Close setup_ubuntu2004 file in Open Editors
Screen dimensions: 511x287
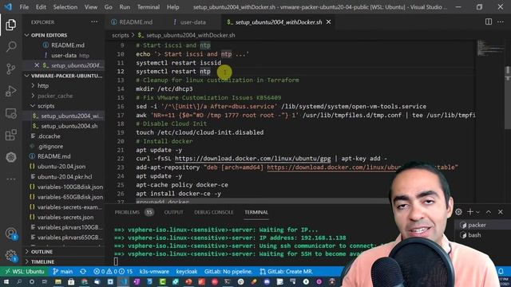[37, 65]
